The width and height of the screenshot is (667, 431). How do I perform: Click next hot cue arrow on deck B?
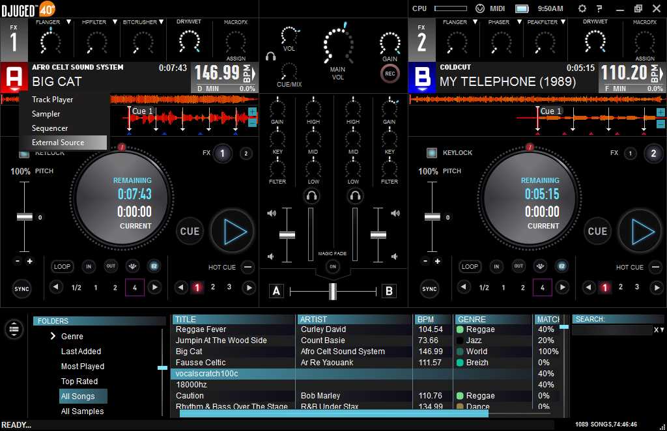pos(657,287)
